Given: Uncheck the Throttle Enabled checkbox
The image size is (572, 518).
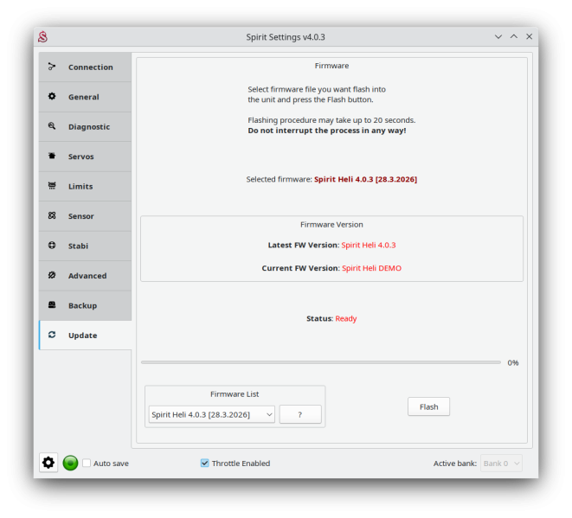Looking at the screenshot, I should point(205,464).
